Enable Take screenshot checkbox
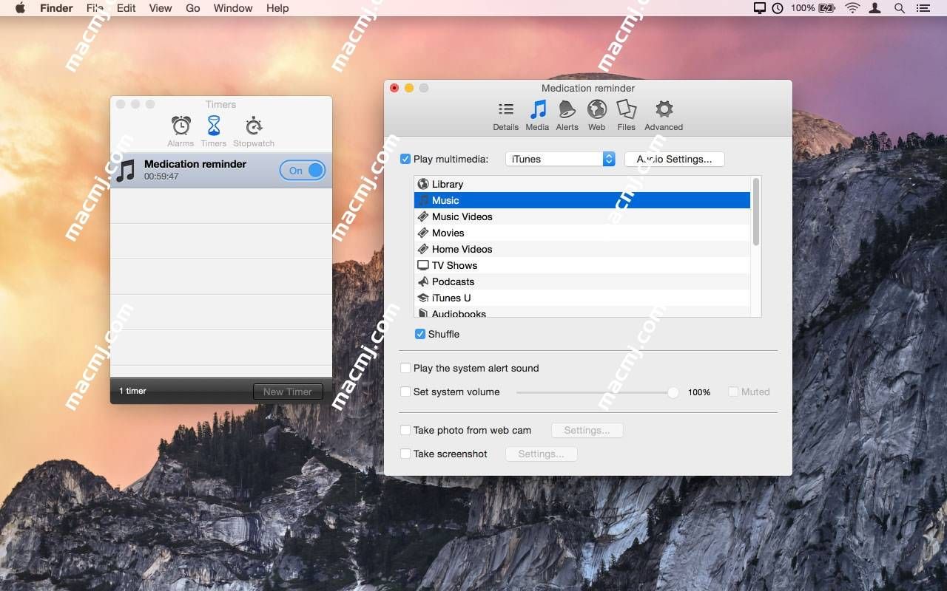This screenshot has height=591, width=947. (405, 454)
